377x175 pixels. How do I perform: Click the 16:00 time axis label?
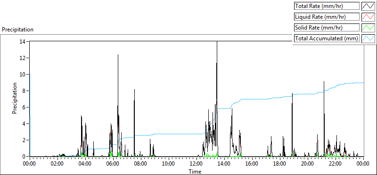pyautogui.click(x=252, y=164)
